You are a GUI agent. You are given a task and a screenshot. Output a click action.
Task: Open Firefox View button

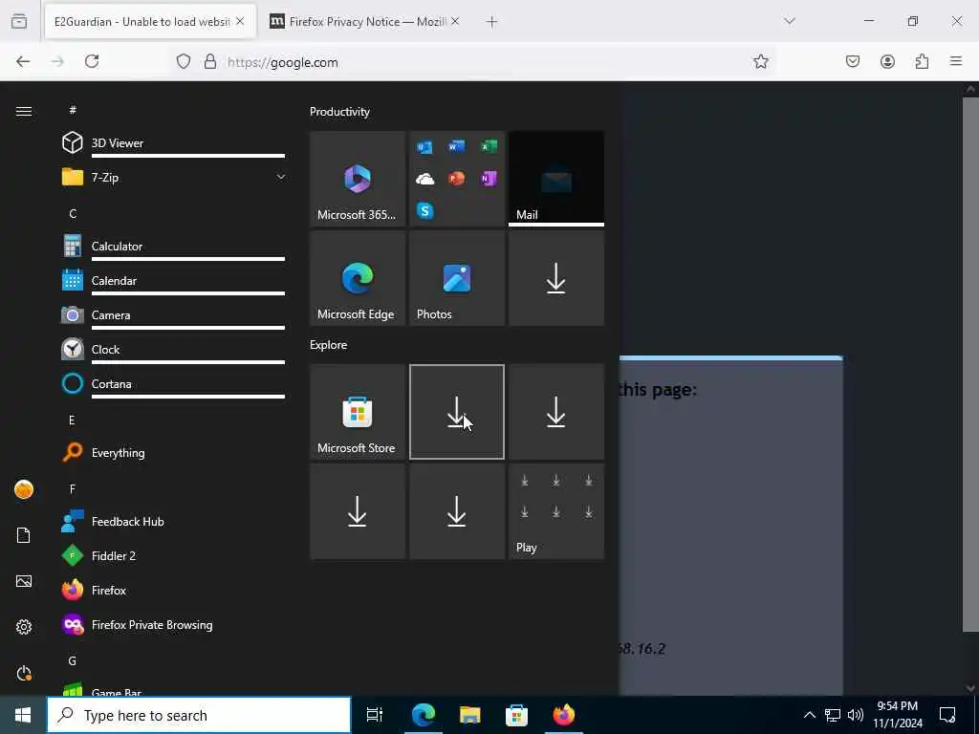(x=19, y=22)
